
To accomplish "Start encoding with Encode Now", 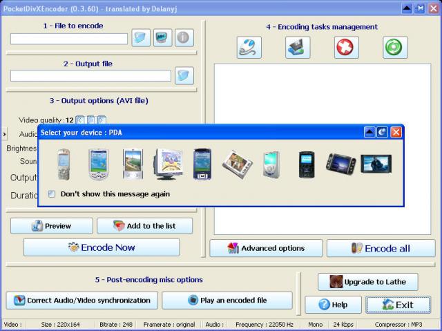I will (102, 247).
